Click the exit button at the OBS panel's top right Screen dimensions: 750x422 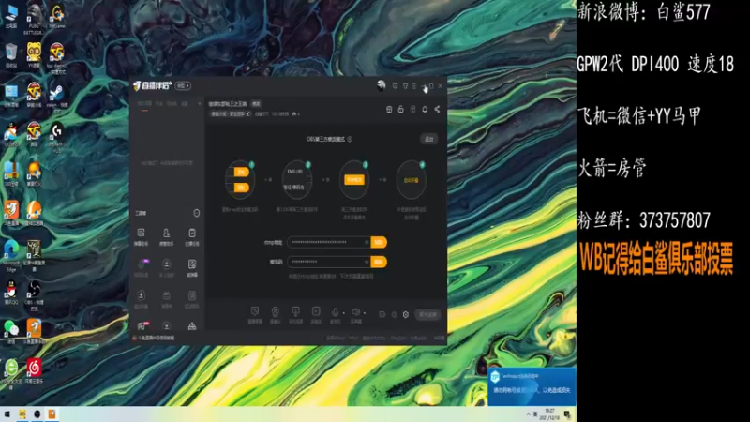pos(428,139)
